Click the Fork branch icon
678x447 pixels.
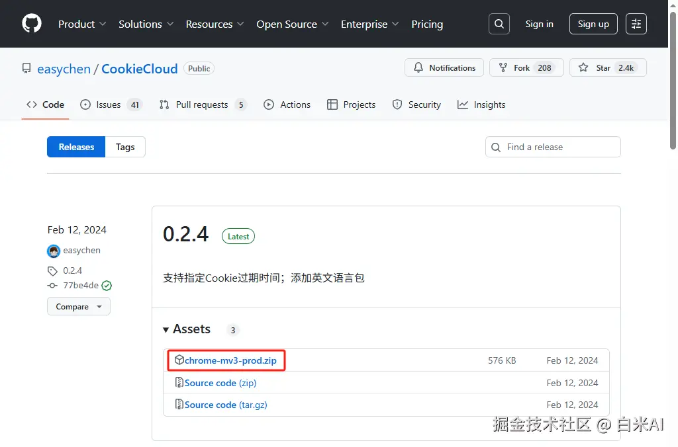click(x=503, y=68)
